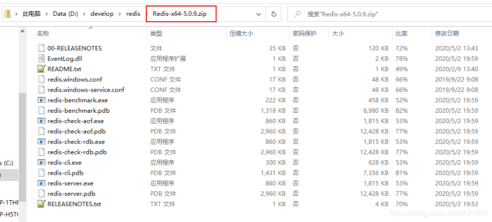492x222 pixels.
Task: Navigate to redis folder in breadcrumb
Action: (x=133, y=14)
